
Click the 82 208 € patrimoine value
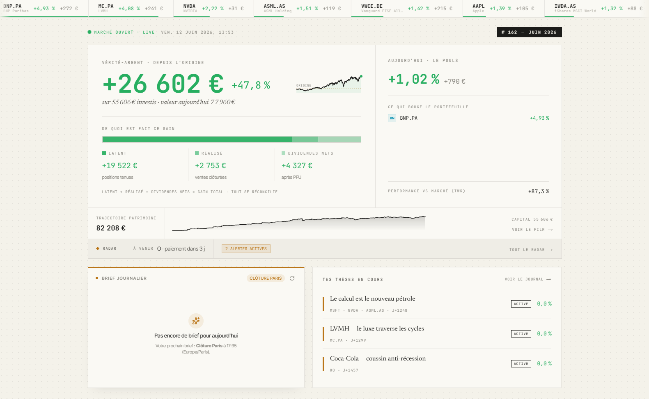(x=111, y=228)
